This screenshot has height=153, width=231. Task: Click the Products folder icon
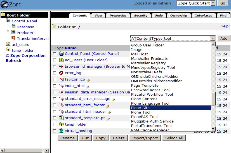click(x=13, y=32)
